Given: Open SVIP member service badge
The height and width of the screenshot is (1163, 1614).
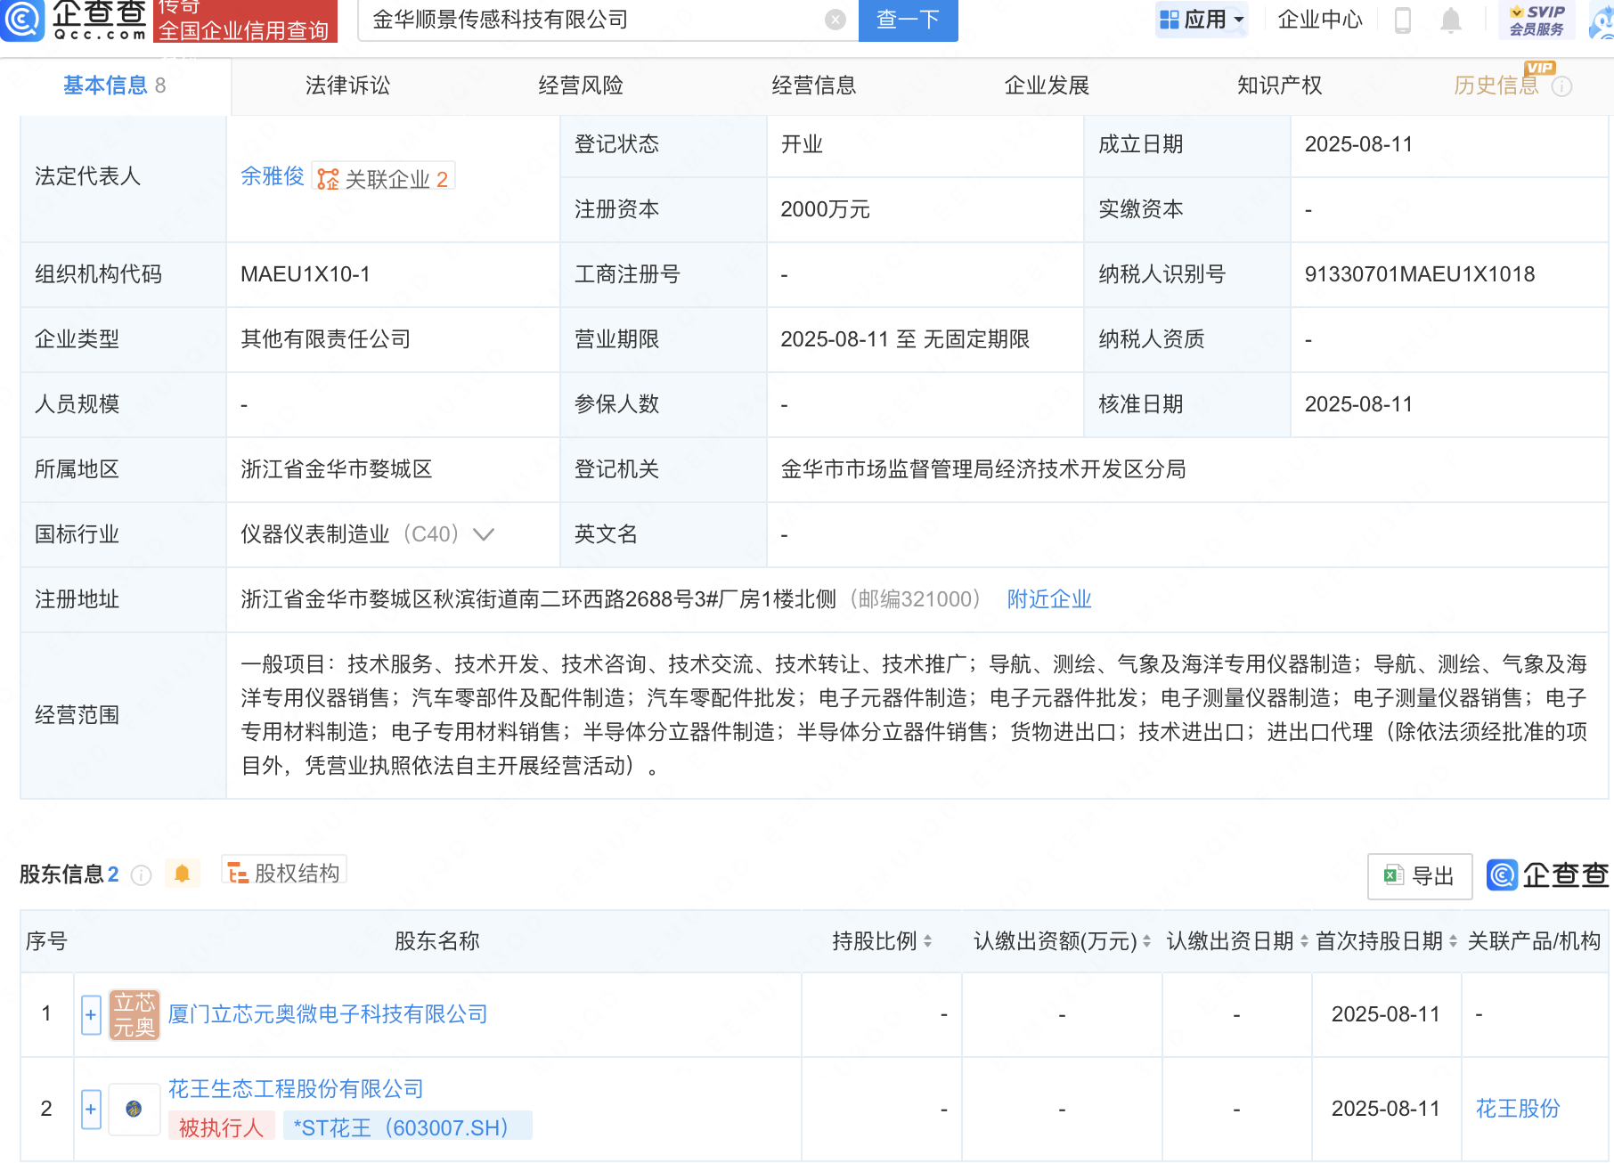Looking at the screenshot, I should click(1537, 20).
